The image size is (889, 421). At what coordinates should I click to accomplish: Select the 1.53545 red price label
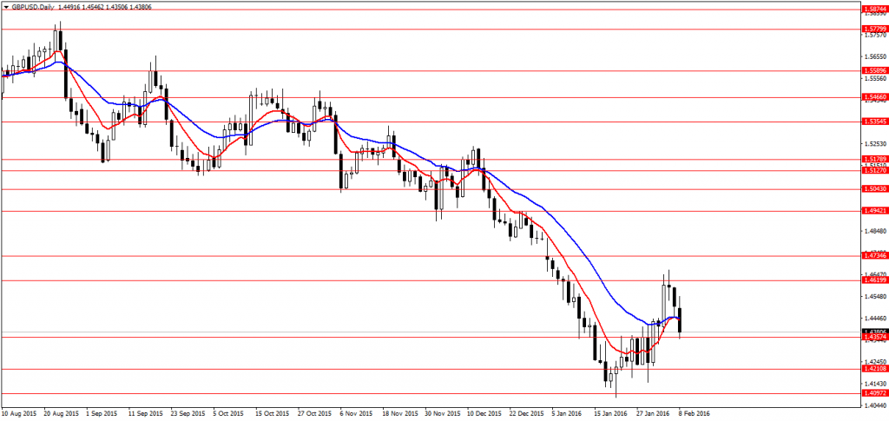875,122
